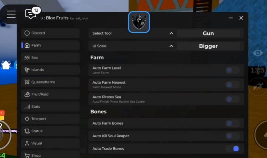The image size is (267, 158).
Task: Toggle Auto Kill Soul Reaper
Action: point(232,136)
